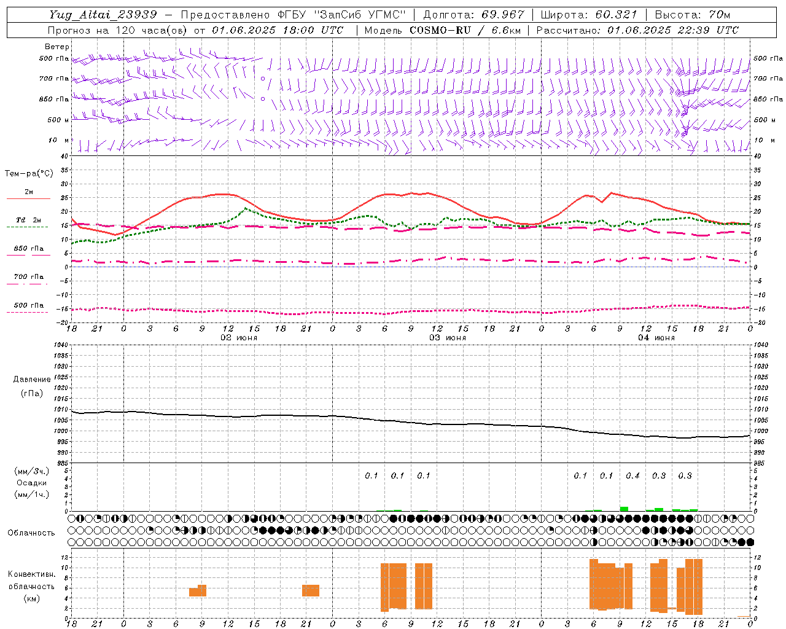Click the Давление pressure panel label
The width and height of the screenshot is (786, 629).
pyautogui.click(x=32, y=380)
